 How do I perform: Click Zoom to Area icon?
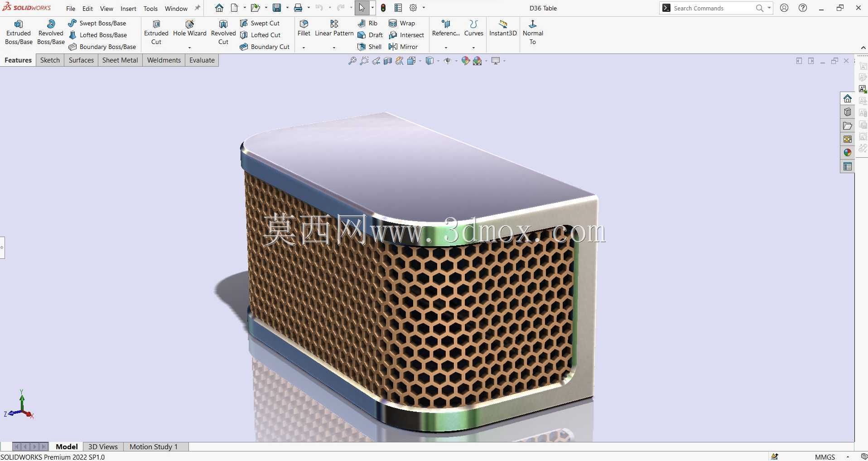tap(364, 61)
